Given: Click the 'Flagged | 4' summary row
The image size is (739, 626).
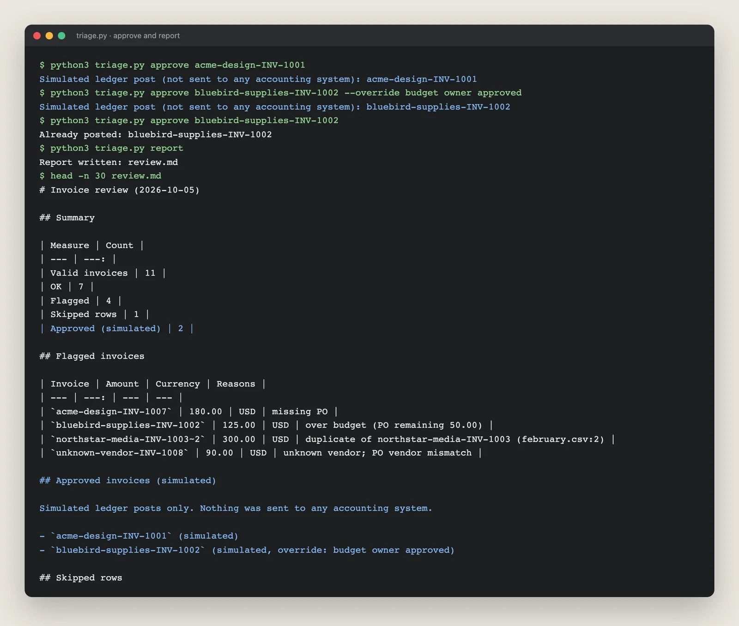Looking at the screenshot, I should tap(81, 301).
